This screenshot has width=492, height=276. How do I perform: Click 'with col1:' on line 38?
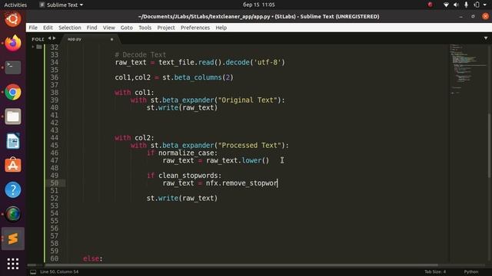pyautogui.click(x=135, y=93)
